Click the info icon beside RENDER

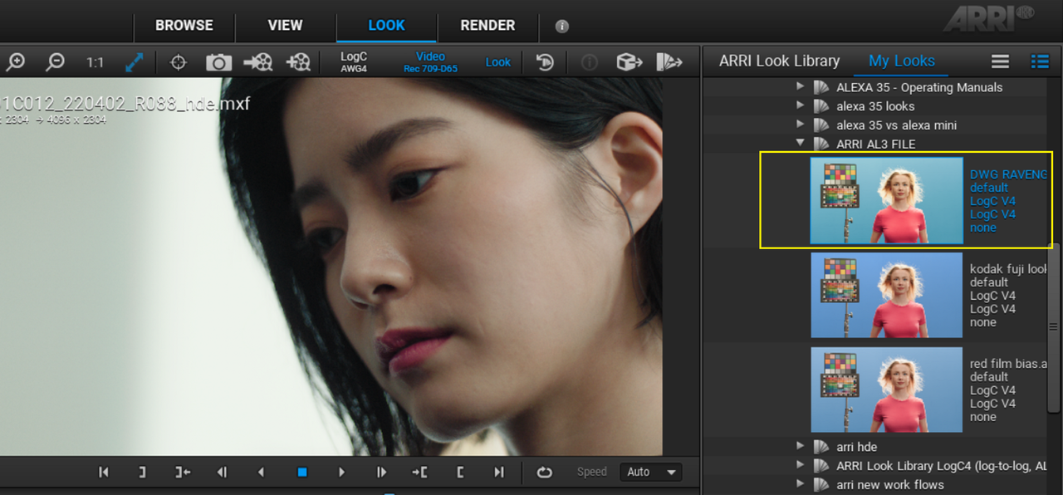562,27
